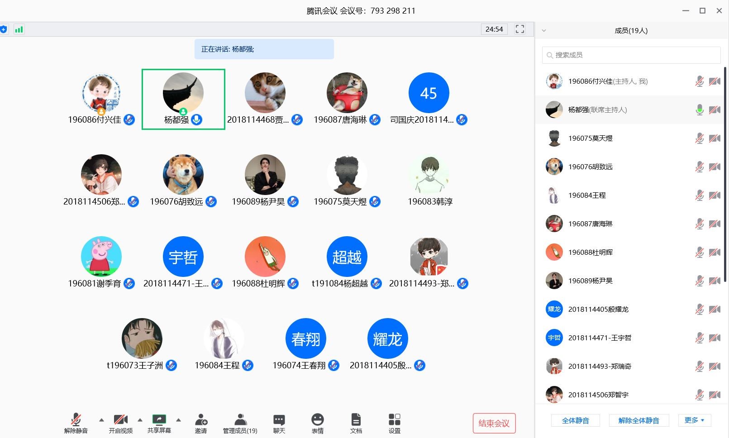Viewport: 729px width, 438px height.
Task: Toggle 杨都强's microphone in member list
Action: (700, 109)
